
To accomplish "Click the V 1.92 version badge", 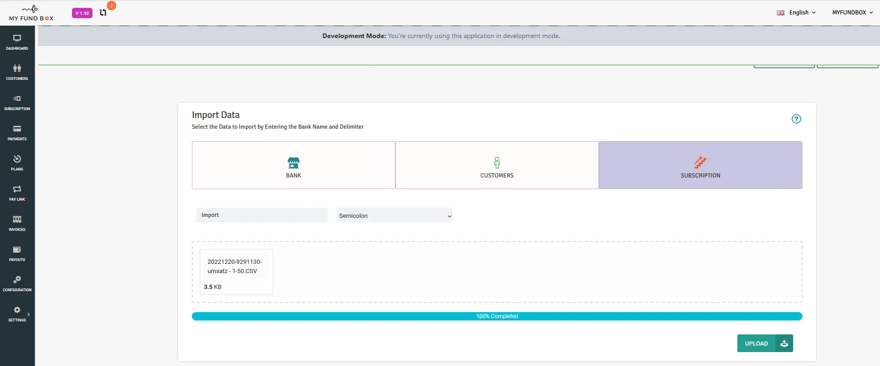I will coord(82,13).
